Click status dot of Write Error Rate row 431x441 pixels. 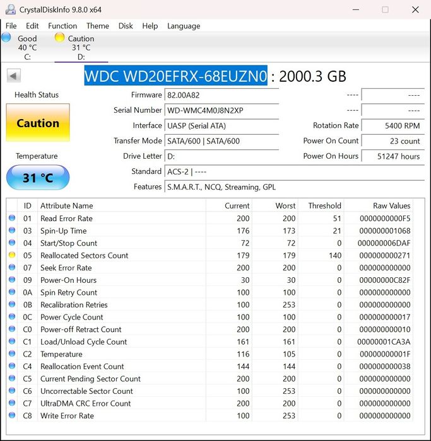pyautogui.click(x=12, y=415)
